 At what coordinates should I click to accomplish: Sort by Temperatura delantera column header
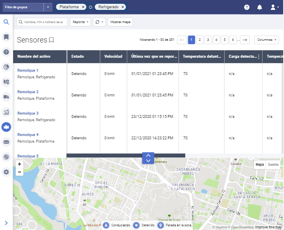(202, 56)
